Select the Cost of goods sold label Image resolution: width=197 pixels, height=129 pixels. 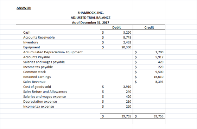point(37,87)
